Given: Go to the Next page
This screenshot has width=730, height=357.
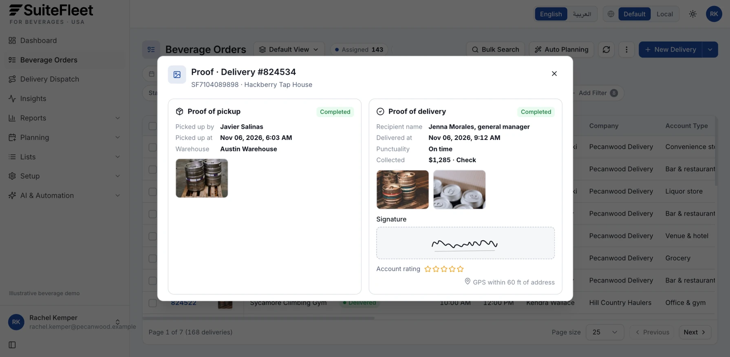Looking at the screenshot, I should point(695,332).
